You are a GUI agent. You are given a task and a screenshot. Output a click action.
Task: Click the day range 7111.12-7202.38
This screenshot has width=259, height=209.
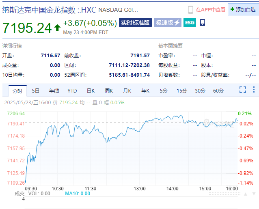[129, 65]
